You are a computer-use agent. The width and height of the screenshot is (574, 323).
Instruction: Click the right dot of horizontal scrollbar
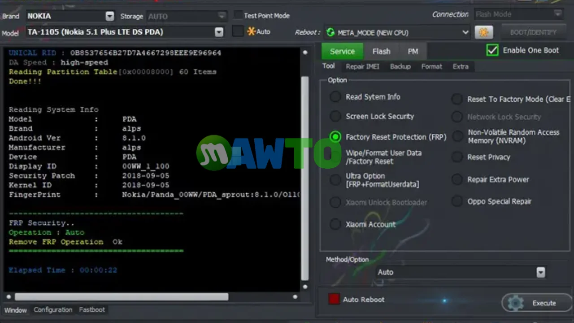[x=295, y=297]
